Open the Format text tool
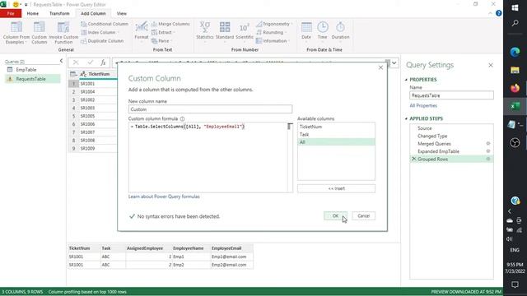Viewport: 527px width, 296px height. coord(142,30)
